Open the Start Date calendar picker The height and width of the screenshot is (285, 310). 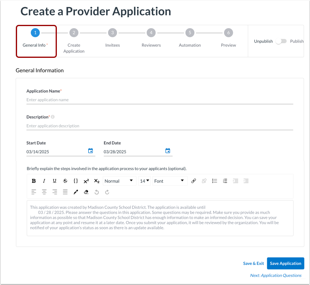point(91,151)
